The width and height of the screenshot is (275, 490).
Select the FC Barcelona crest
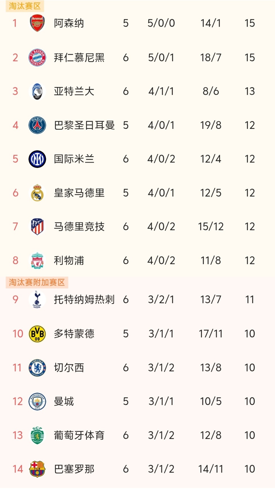coord(37,469)
